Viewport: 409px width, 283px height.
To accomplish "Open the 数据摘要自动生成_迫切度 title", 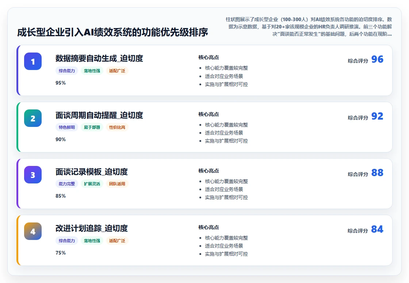I will pos(99,58).
